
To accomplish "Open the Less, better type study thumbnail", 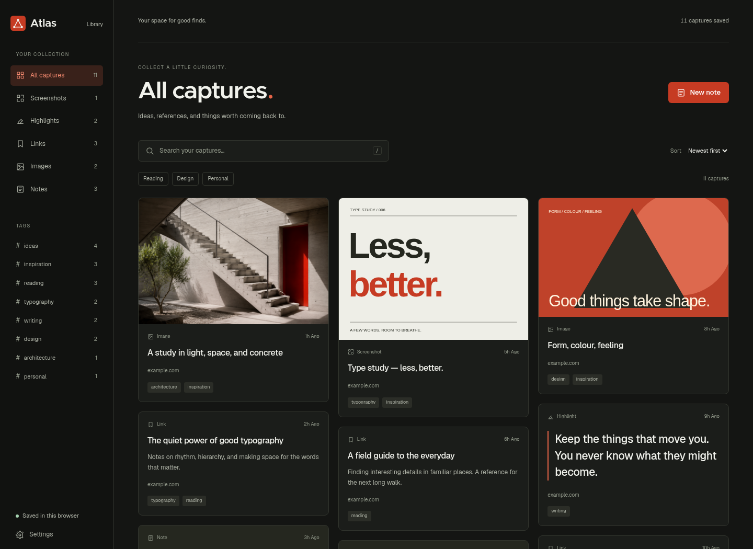I will 433,269.
